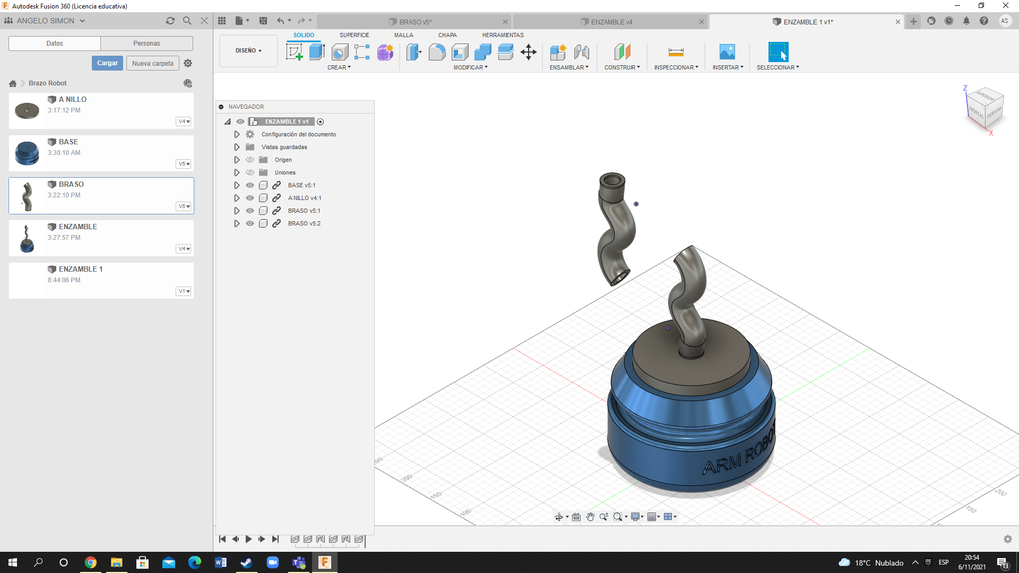Viewport: 1019px width, 573px height.
Task: Click the timeline play button
Action: pyautogui.click(x=248, y=539)
